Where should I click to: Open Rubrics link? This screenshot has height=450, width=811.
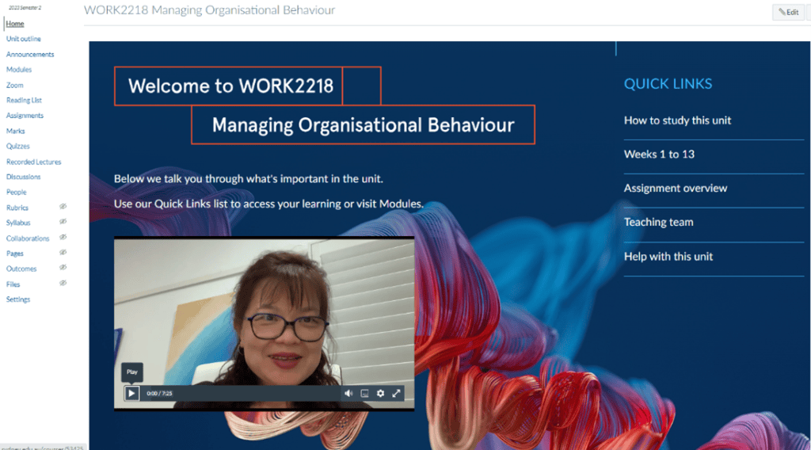tap(17, 208)
